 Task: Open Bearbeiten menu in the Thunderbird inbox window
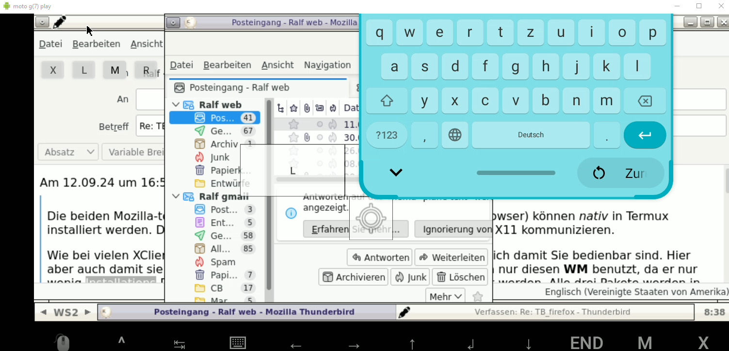coord(227,65)
